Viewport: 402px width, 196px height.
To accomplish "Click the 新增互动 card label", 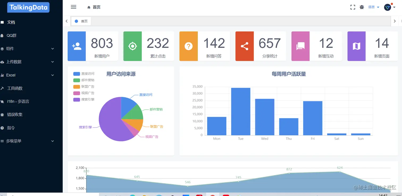I will click(326, 56).
